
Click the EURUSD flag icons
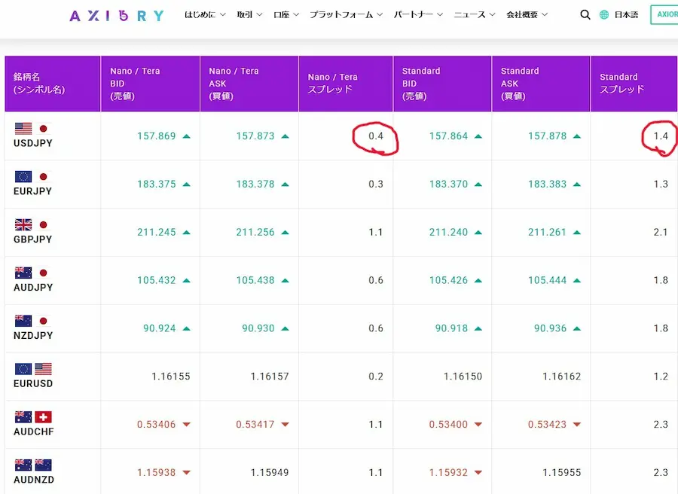coord(32,369)
